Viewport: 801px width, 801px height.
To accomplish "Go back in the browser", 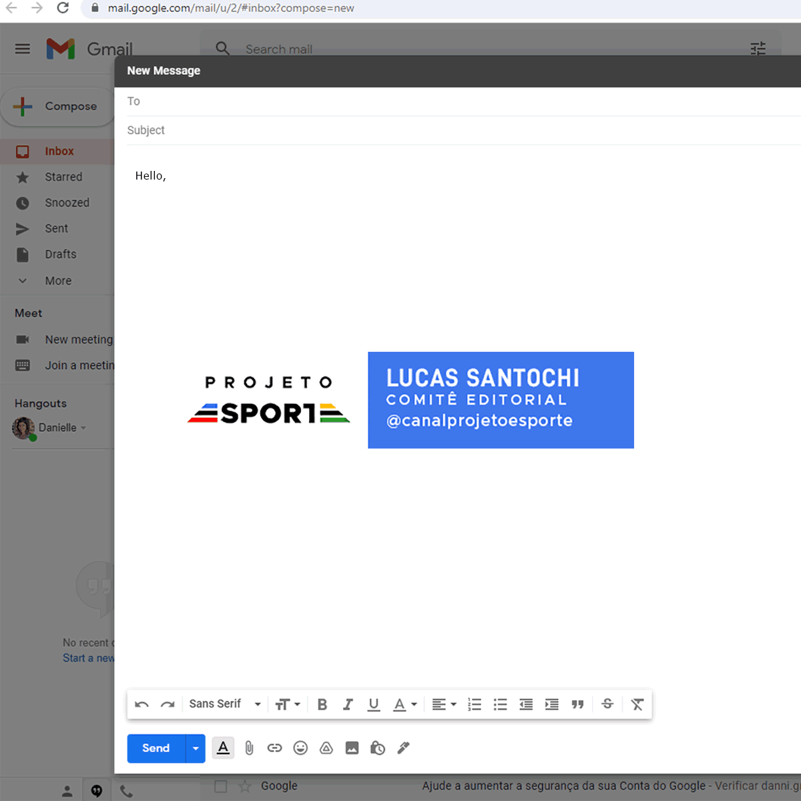I will tap(11, 8).
